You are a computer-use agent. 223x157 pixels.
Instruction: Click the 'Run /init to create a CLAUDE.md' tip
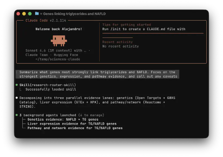(x=144, y=29)
